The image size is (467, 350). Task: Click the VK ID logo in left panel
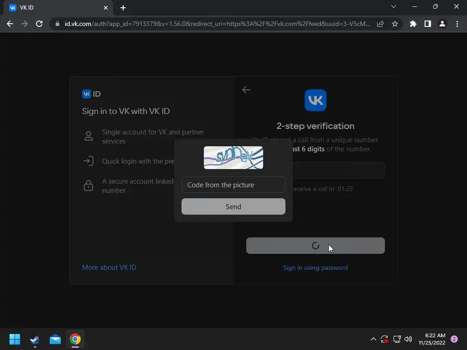click(x=91, y=94)
